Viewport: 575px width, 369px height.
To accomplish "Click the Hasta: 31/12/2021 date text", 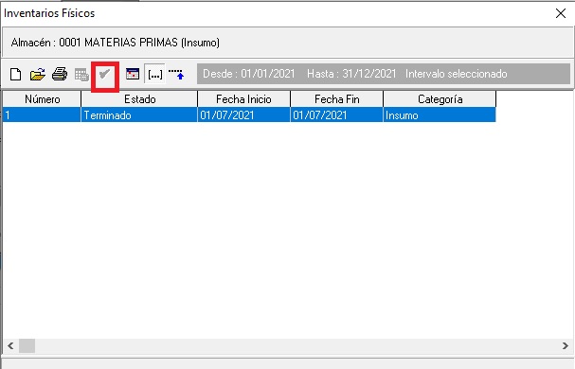I will (351, 74).
